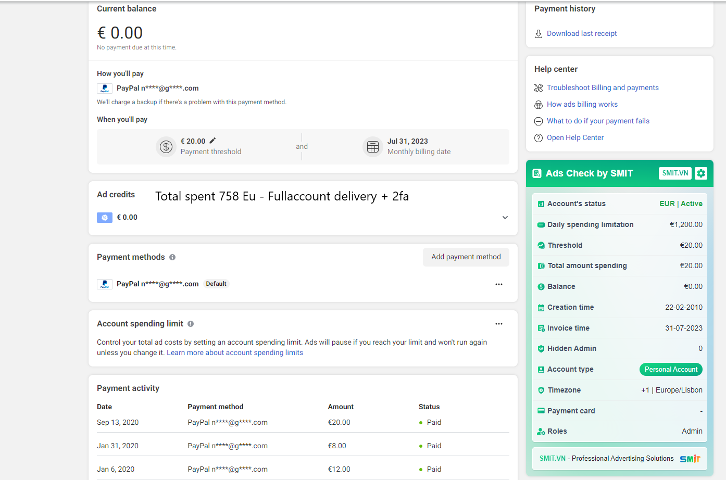
Task: Expand the Ad credits section
Action: (505, 218)
